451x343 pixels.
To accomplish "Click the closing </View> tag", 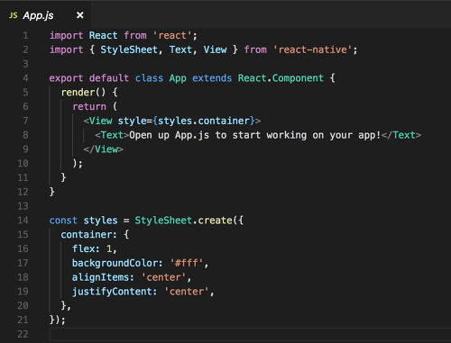I will pos(104,149).
